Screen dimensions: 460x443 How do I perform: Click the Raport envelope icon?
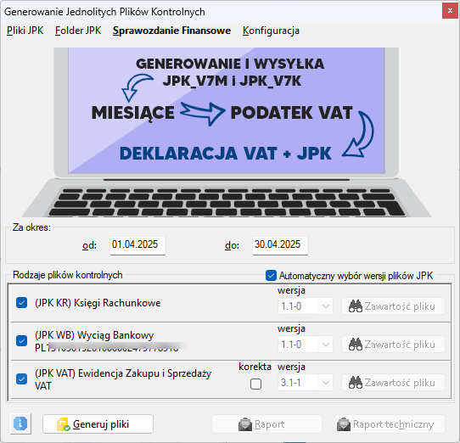(x=245, y=424)
